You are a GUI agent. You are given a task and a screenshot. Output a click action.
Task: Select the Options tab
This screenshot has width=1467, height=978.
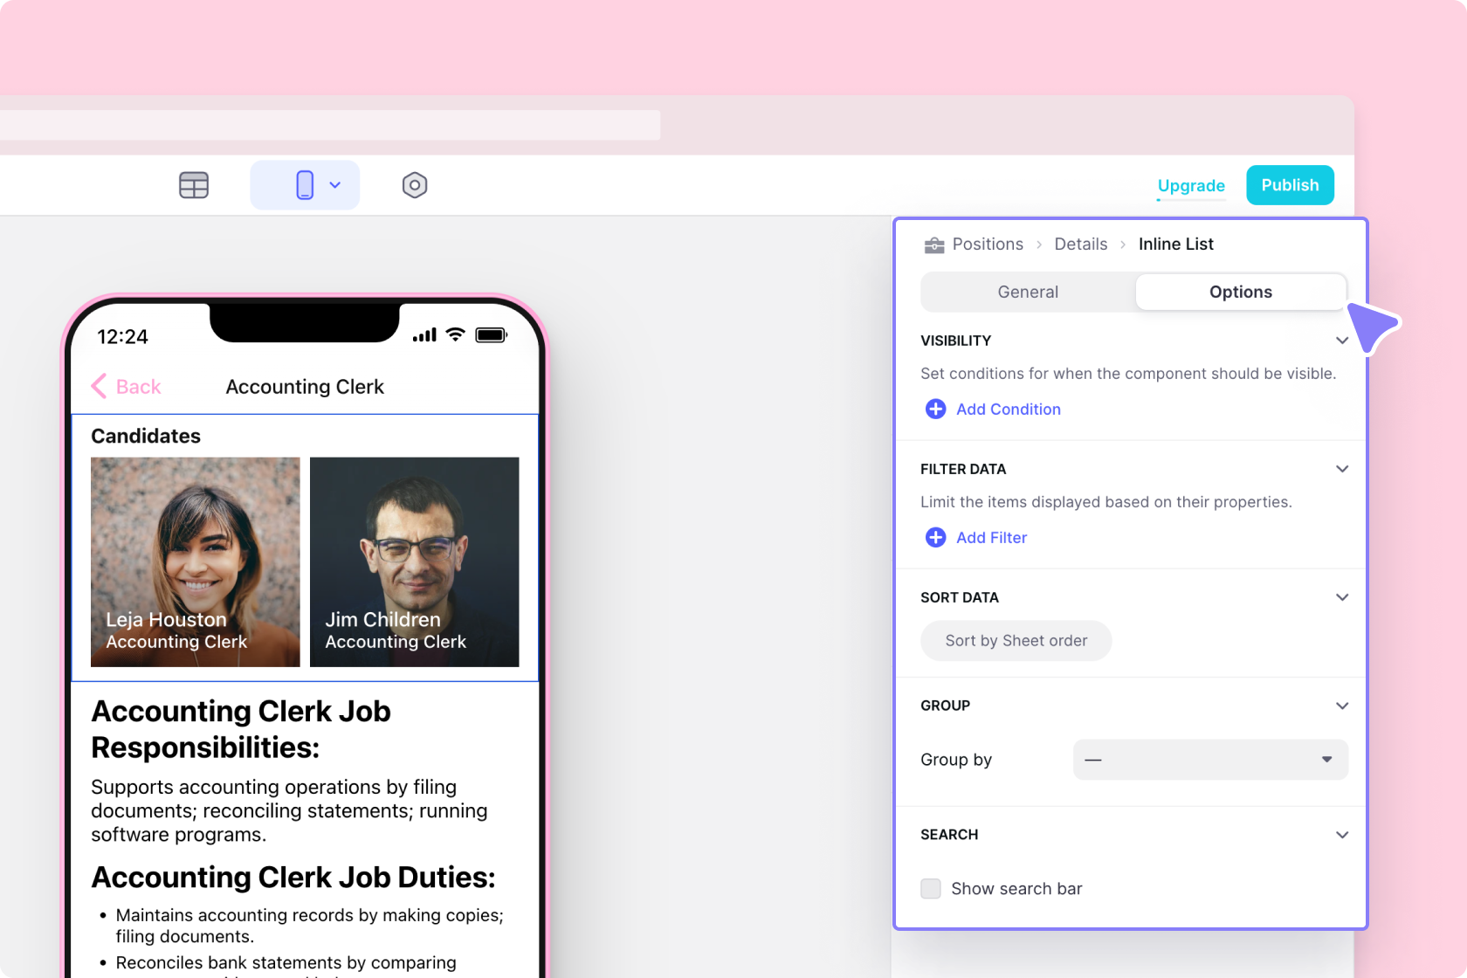1240,292
